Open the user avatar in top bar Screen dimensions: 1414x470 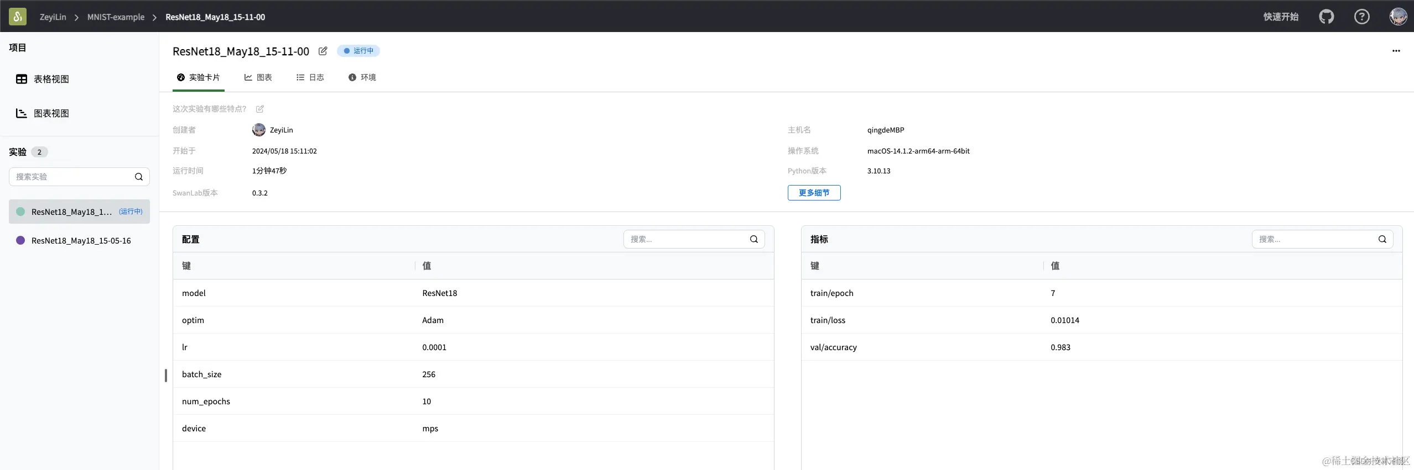(1398, 17)
